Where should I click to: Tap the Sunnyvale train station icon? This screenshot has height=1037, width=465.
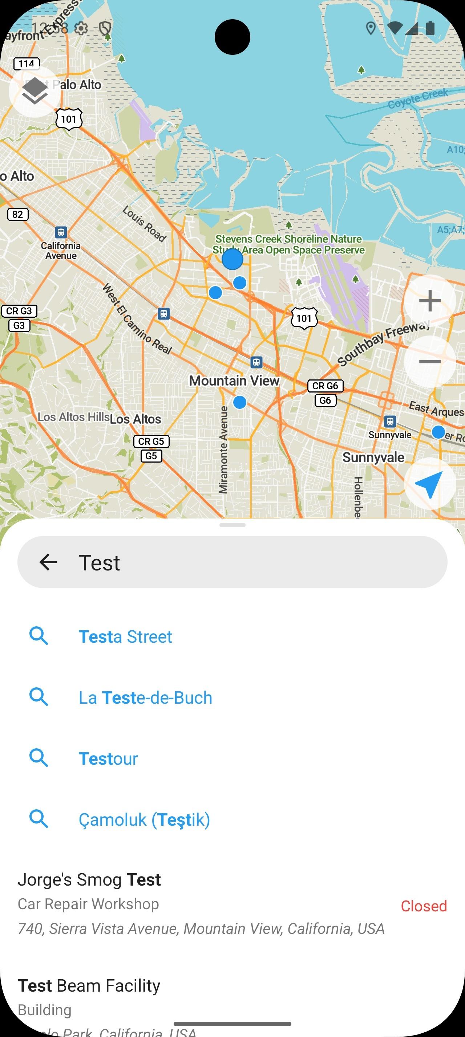(390, 422)
